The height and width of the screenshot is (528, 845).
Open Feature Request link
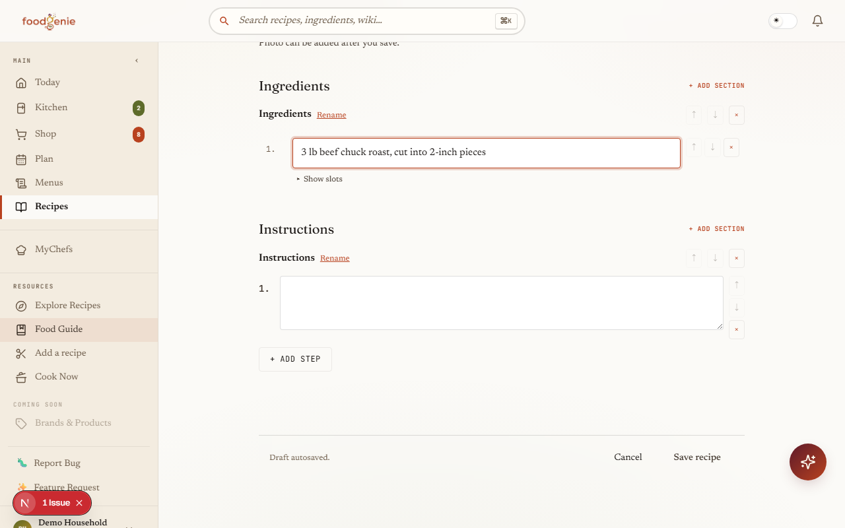point(79,488)
